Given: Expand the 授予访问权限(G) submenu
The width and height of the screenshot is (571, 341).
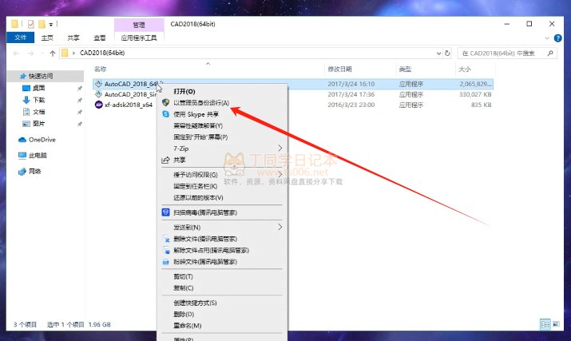Looking at the screenshot, I should pos(280,175).
